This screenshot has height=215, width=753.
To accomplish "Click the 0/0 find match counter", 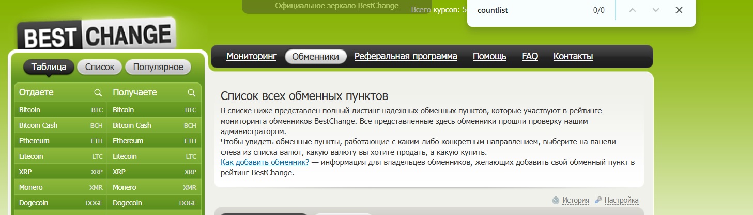I will pos(598,10).
